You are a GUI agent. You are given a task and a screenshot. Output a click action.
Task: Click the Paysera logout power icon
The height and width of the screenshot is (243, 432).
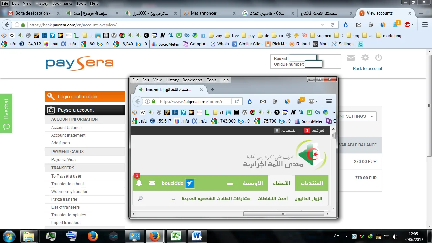point(378,58)
